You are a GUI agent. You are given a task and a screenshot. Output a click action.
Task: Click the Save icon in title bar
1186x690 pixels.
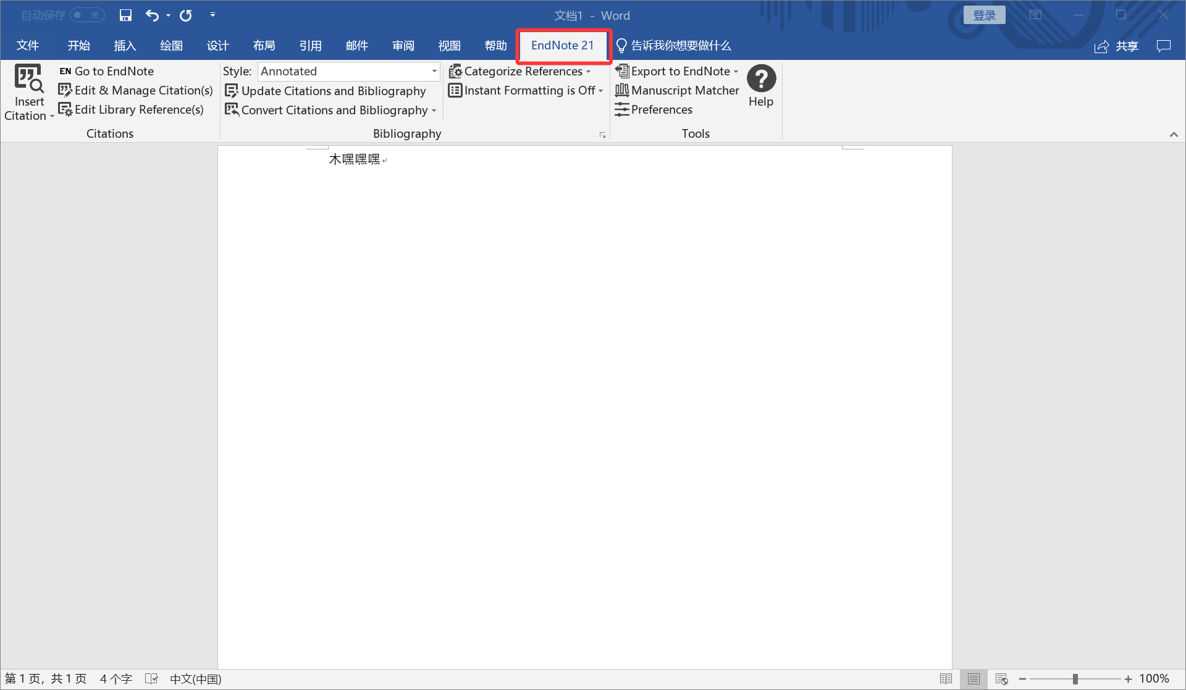pyautogui.click(x=125, y=15)
